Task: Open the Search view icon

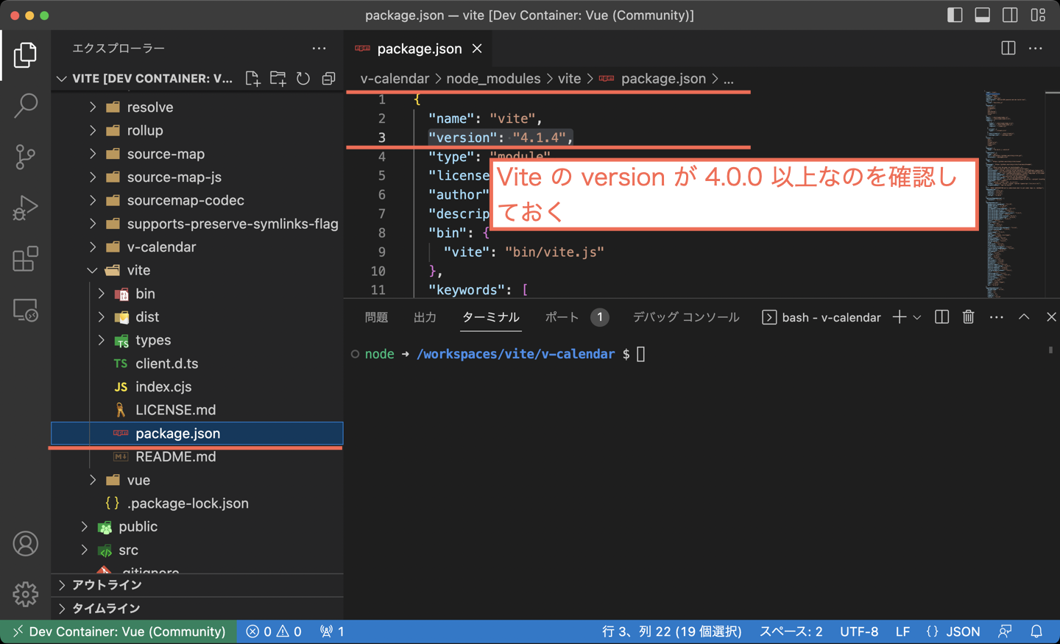Action: 25,105
